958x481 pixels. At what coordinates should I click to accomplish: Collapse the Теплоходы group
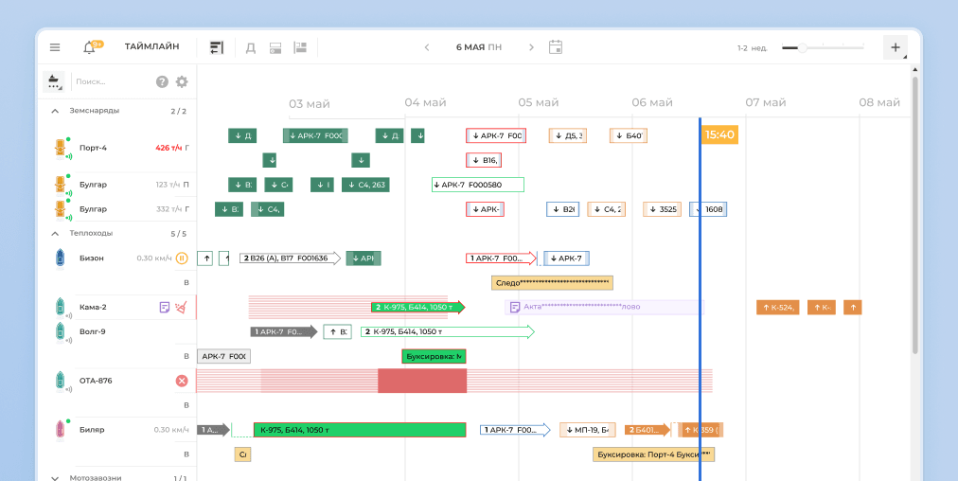55,233
